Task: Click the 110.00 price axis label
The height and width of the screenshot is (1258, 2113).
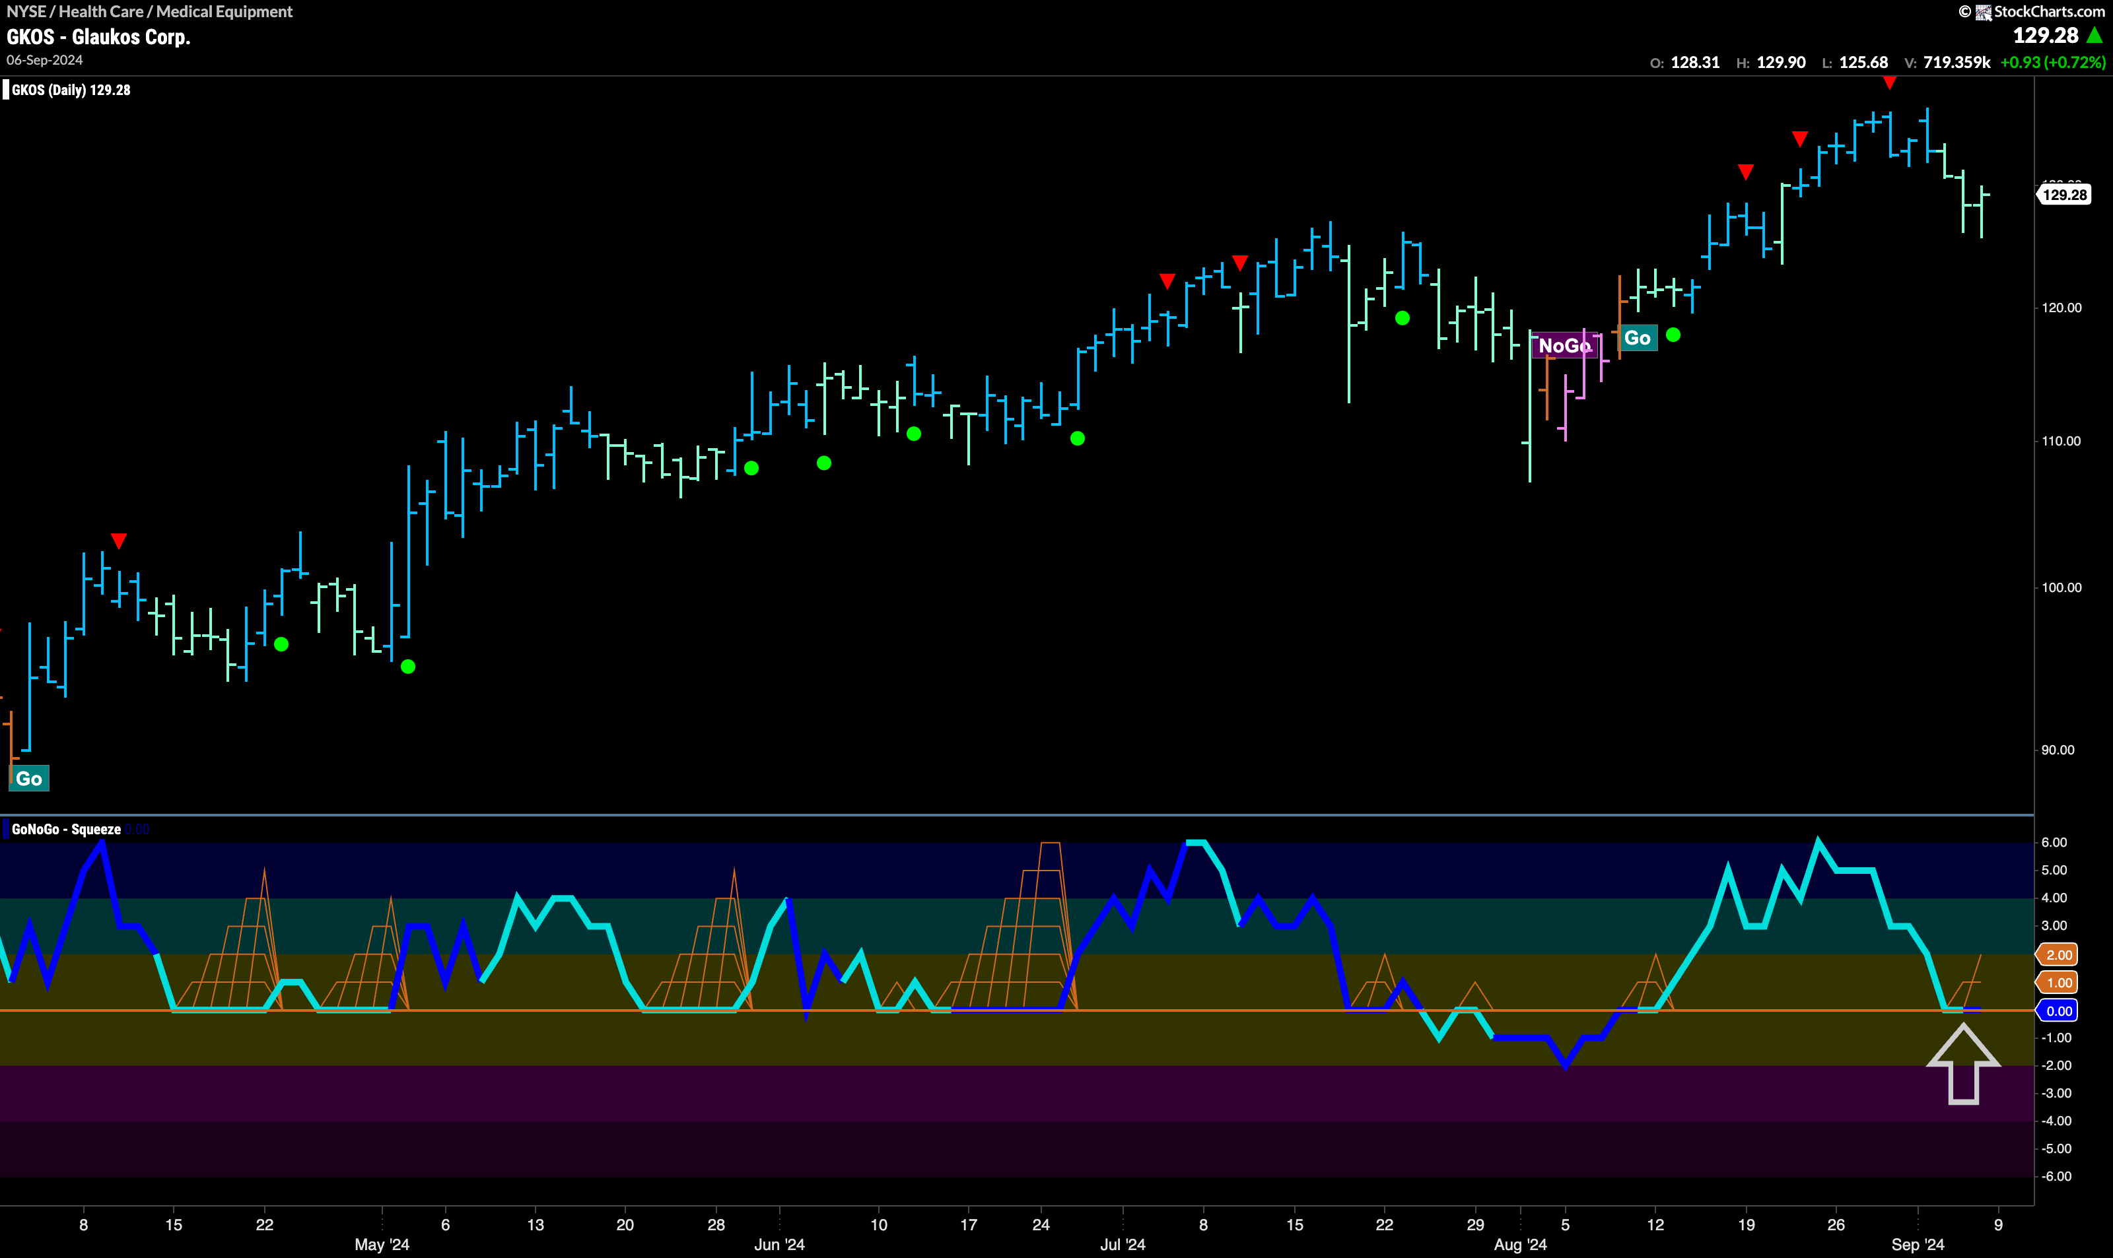Action: (2061, 441)
